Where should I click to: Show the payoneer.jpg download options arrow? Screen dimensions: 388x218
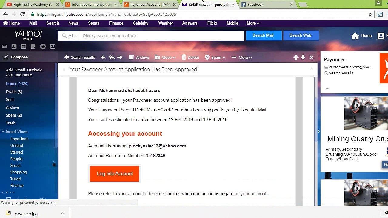click(63, 213)
